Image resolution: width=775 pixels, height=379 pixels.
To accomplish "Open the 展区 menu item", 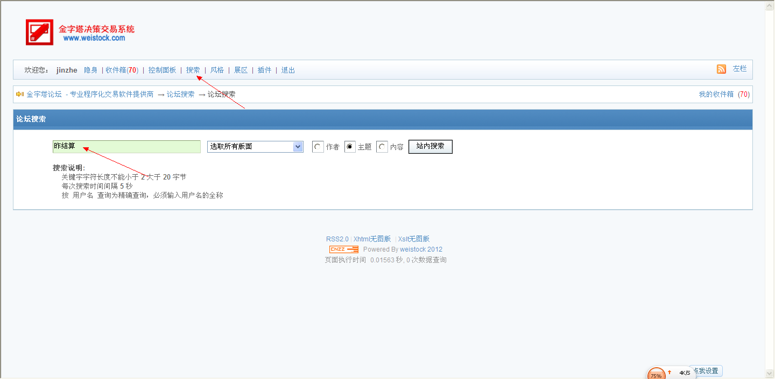I will pyautogui.click(x=241, y=70).
